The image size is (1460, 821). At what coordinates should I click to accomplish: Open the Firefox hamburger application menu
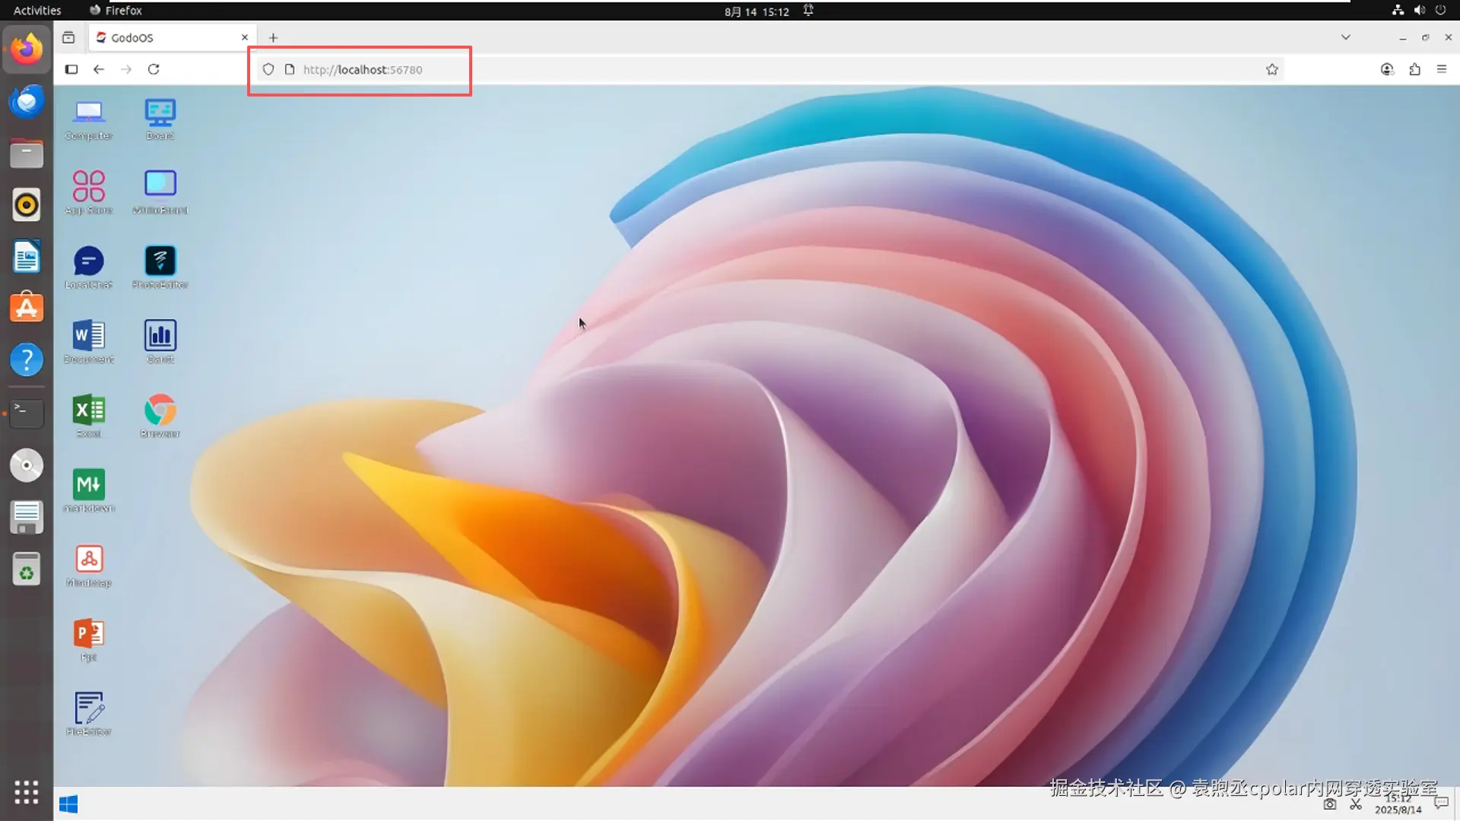tap(1442, 69)
